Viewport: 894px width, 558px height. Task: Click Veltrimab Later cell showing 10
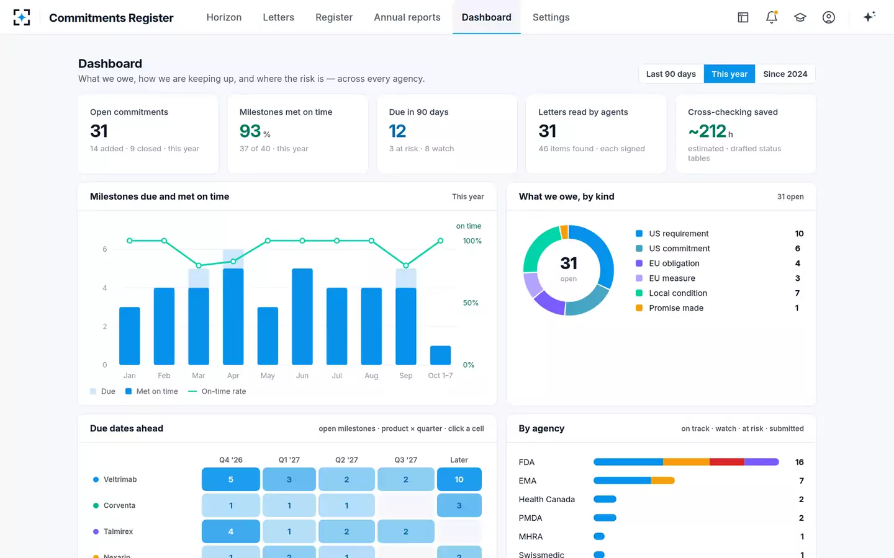[x=459, y=479]
